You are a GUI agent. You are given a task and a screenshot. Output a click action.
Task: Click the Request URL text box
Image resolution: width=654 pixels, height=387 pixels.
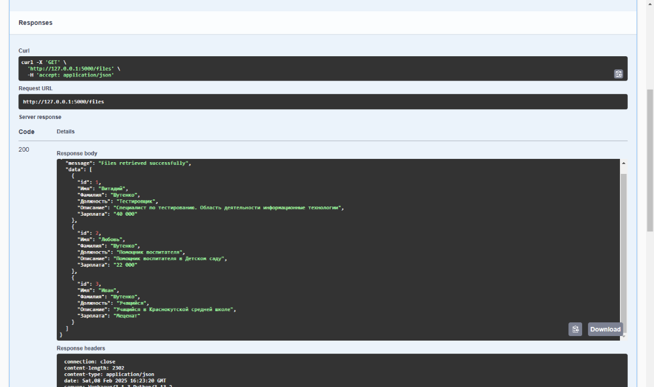click(323, 102)
